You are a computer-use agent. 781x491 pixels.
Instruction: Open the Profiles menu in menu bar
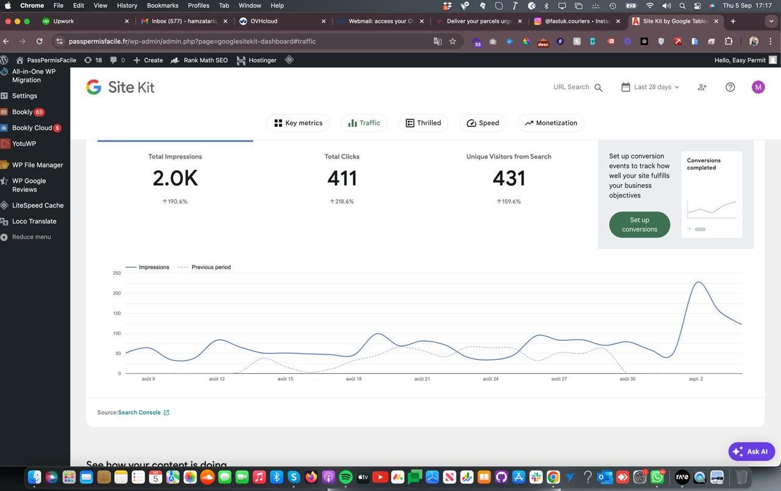[198, 5]
